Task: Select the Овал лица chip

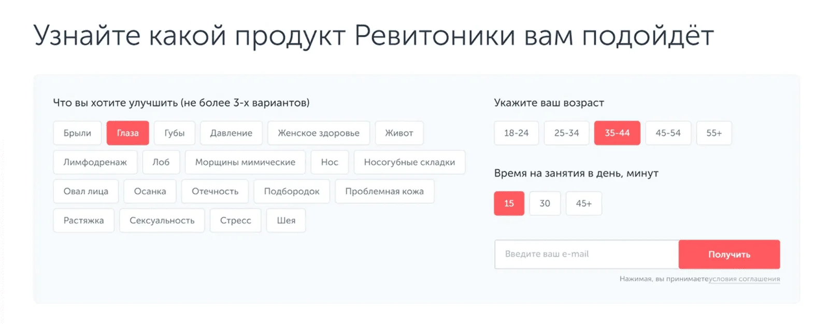Action: point(86,192)
